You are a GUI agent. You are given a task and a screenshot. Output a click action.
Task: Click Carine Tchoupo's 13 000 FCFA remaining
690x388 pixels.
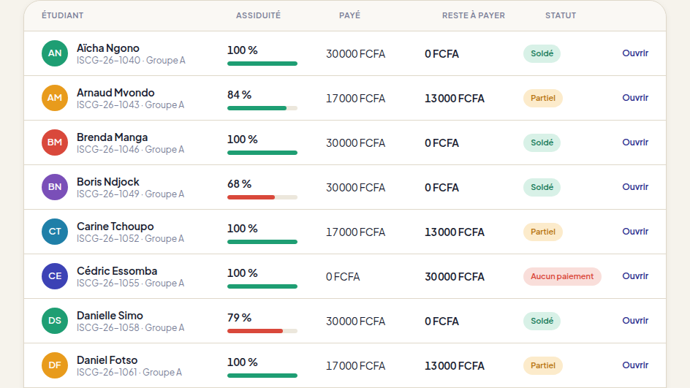[455, 232]
